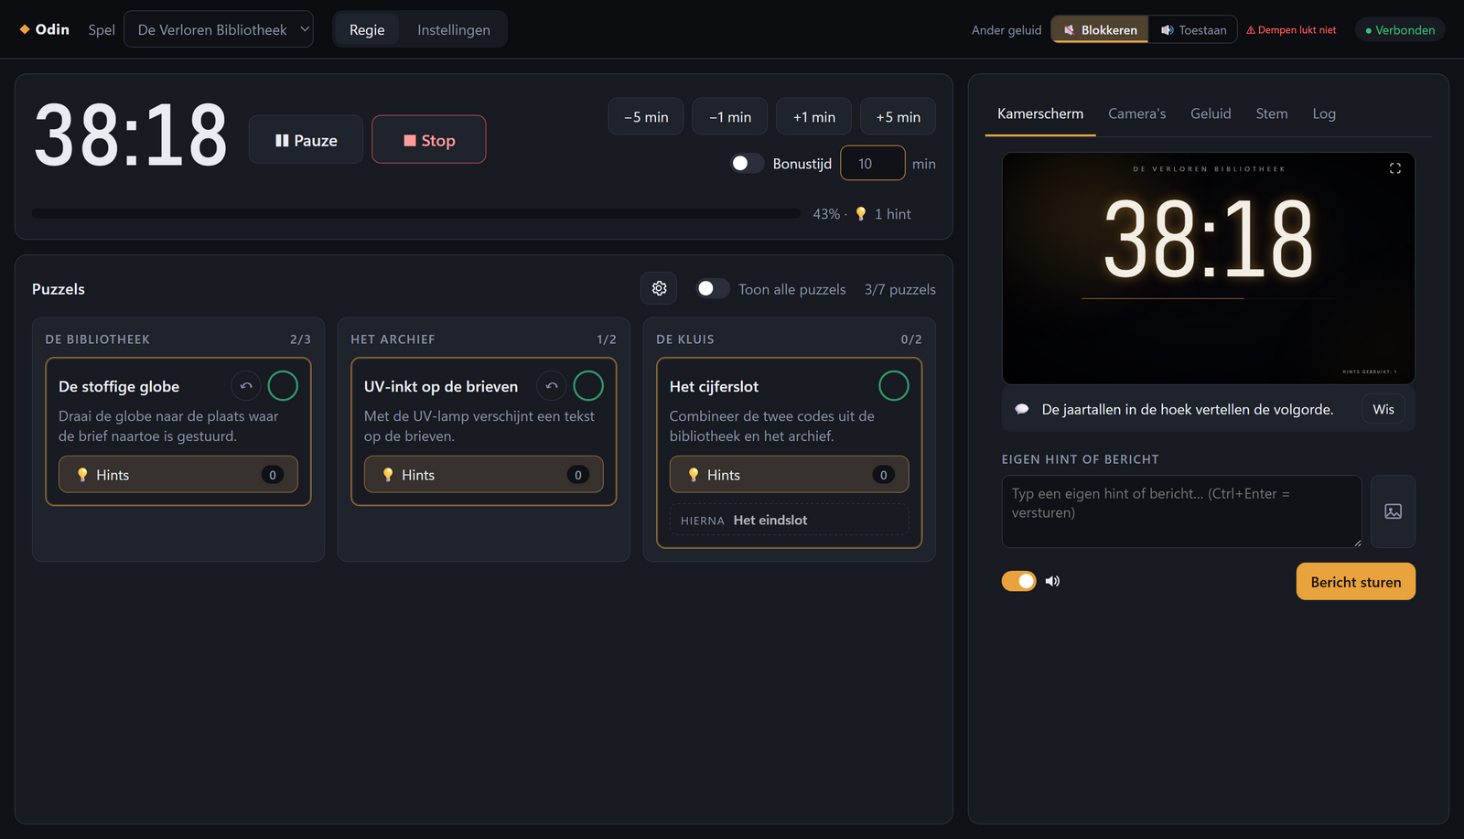This screenshot has width=1464, height=839.
Task: Expand Hints for Het cijferslot
Action: 790,475
